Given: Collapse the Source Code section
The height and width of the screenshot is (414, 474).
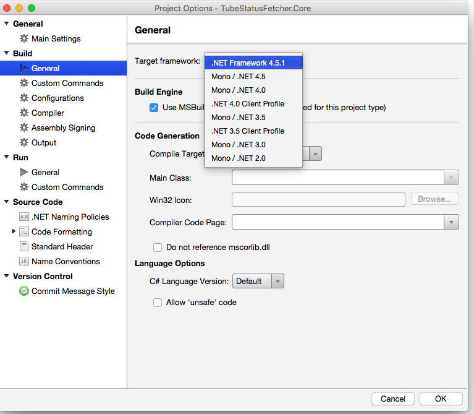Looking at the screenshot, I should click(x=6, y=202).
